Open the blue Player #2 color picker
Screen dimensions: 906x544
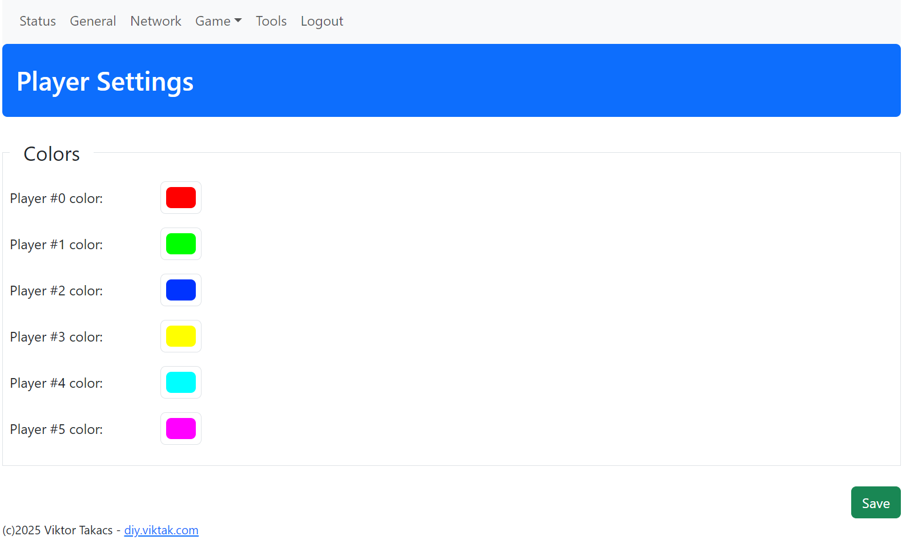[x=181, y=290]
